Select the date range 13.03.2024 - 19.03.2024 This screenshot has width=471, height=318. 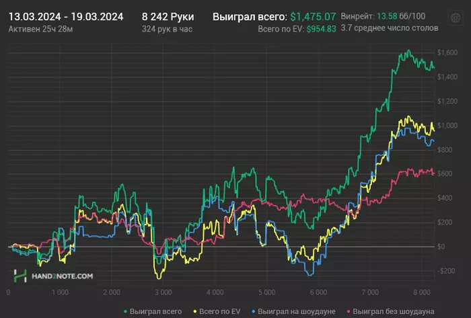point(66,17)
